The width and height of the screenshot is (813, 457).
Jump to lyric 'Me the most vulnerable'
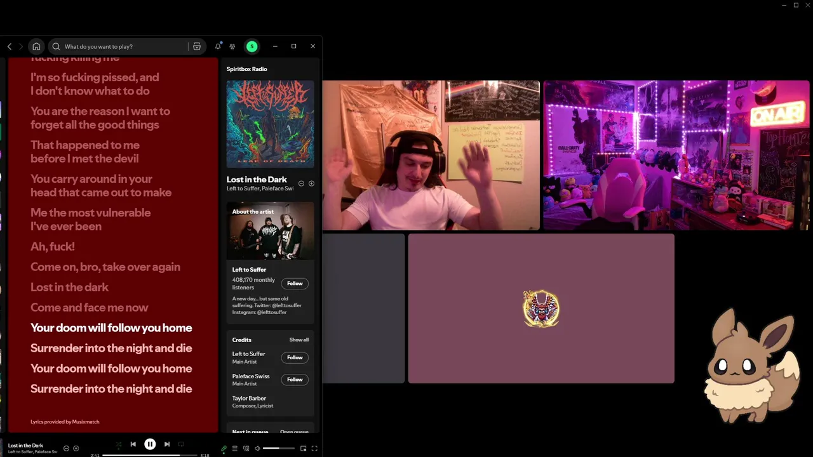tap(90, 213)
